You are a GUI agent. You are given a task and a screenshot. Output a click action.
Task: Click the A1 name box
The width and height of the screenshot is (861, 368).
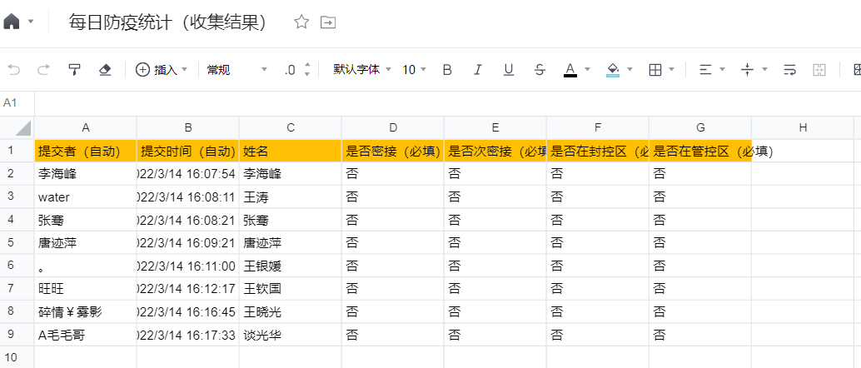point(17,103)
